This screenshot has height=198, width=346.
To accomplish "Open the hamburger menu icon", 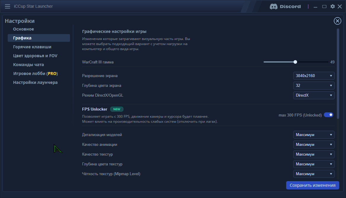I will (x=7, y=7).
